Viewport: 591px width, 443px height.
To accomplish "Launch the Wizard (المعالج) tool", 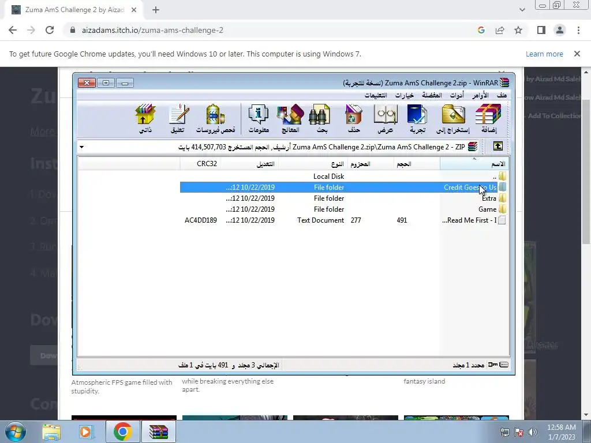I will pyautogui.click(x=290, y=119).
